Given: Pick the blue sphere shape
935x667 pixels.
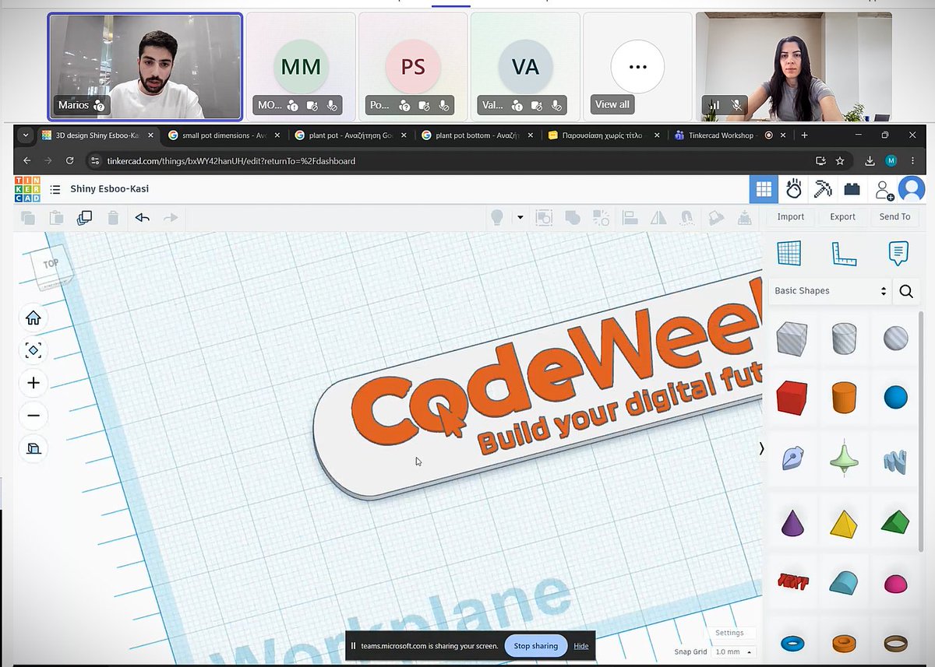Looking at the screenshot, I should 896,398.
